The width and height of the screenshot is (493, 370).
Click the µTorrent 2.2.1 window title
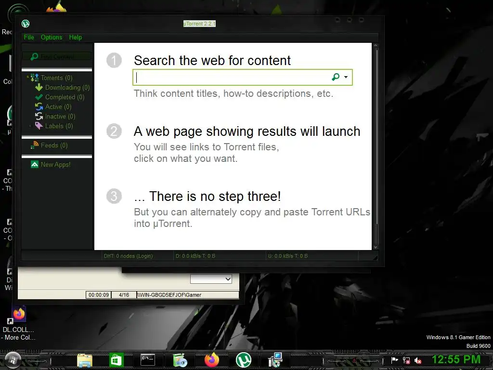tap(199, 24)
